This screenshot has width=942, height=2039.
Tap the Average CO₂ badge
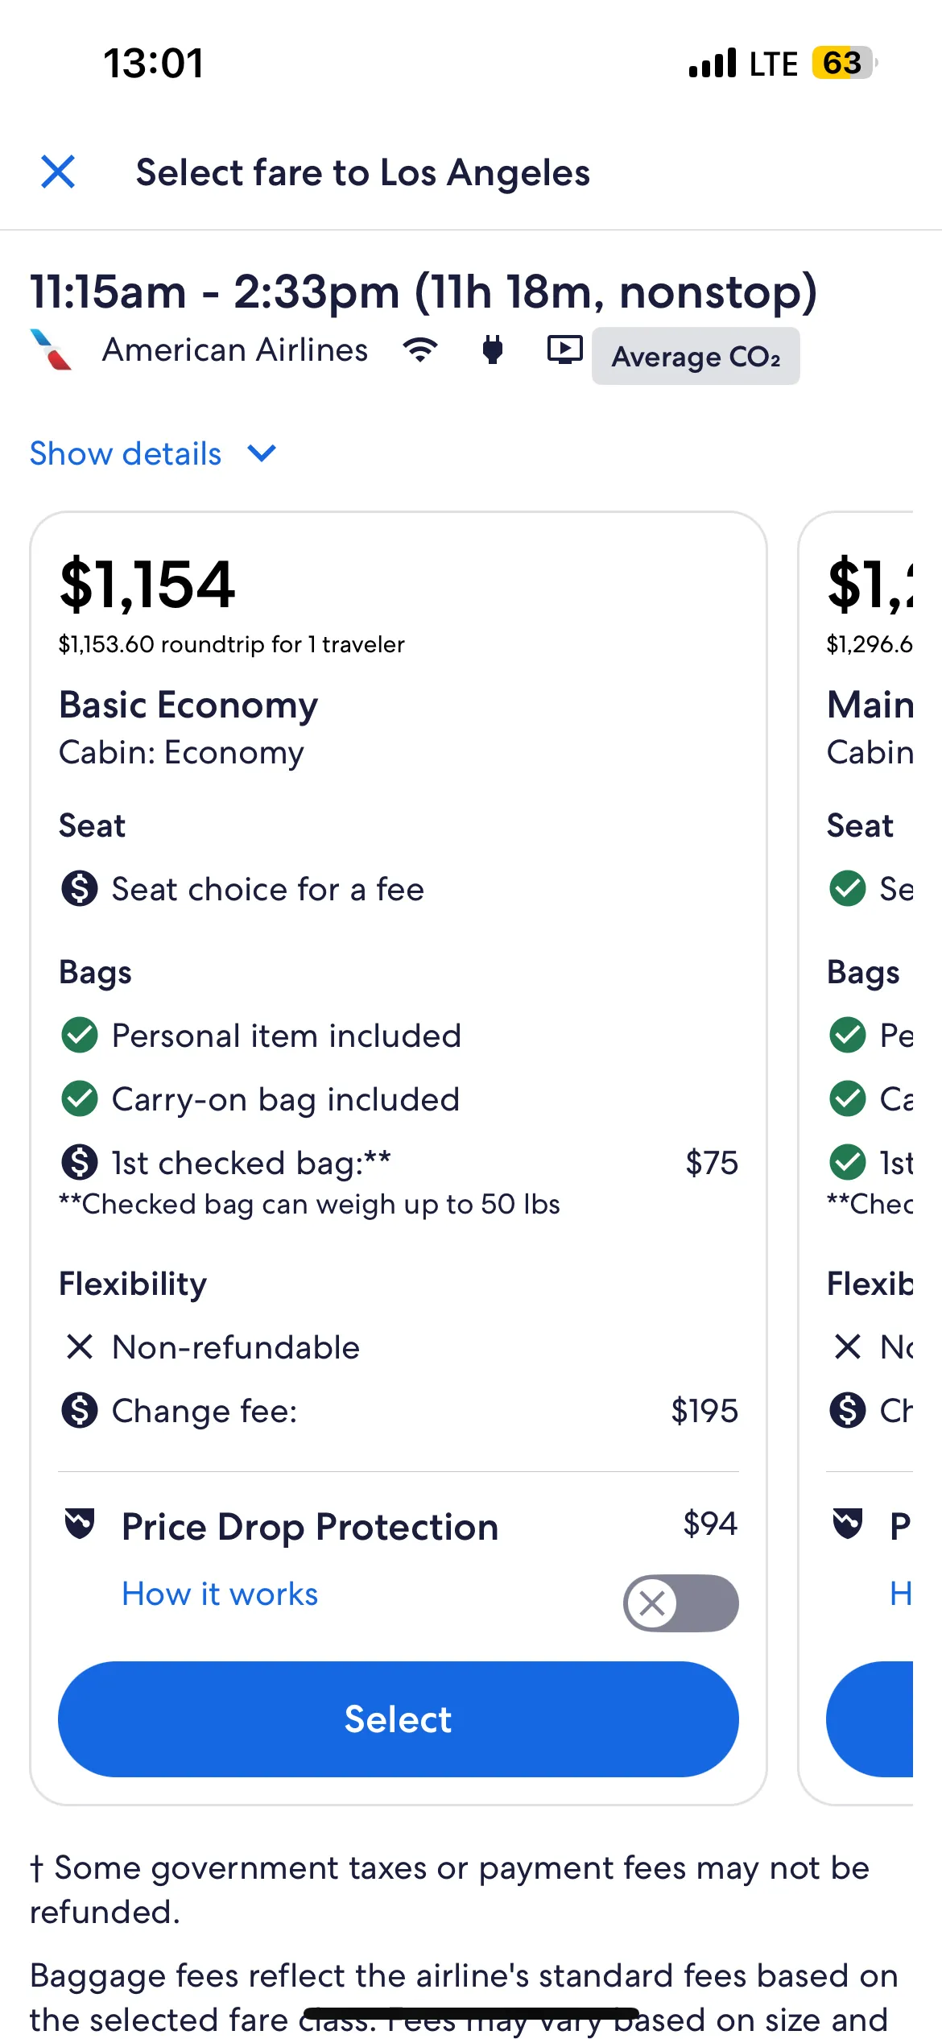click(x=696, y=357)
